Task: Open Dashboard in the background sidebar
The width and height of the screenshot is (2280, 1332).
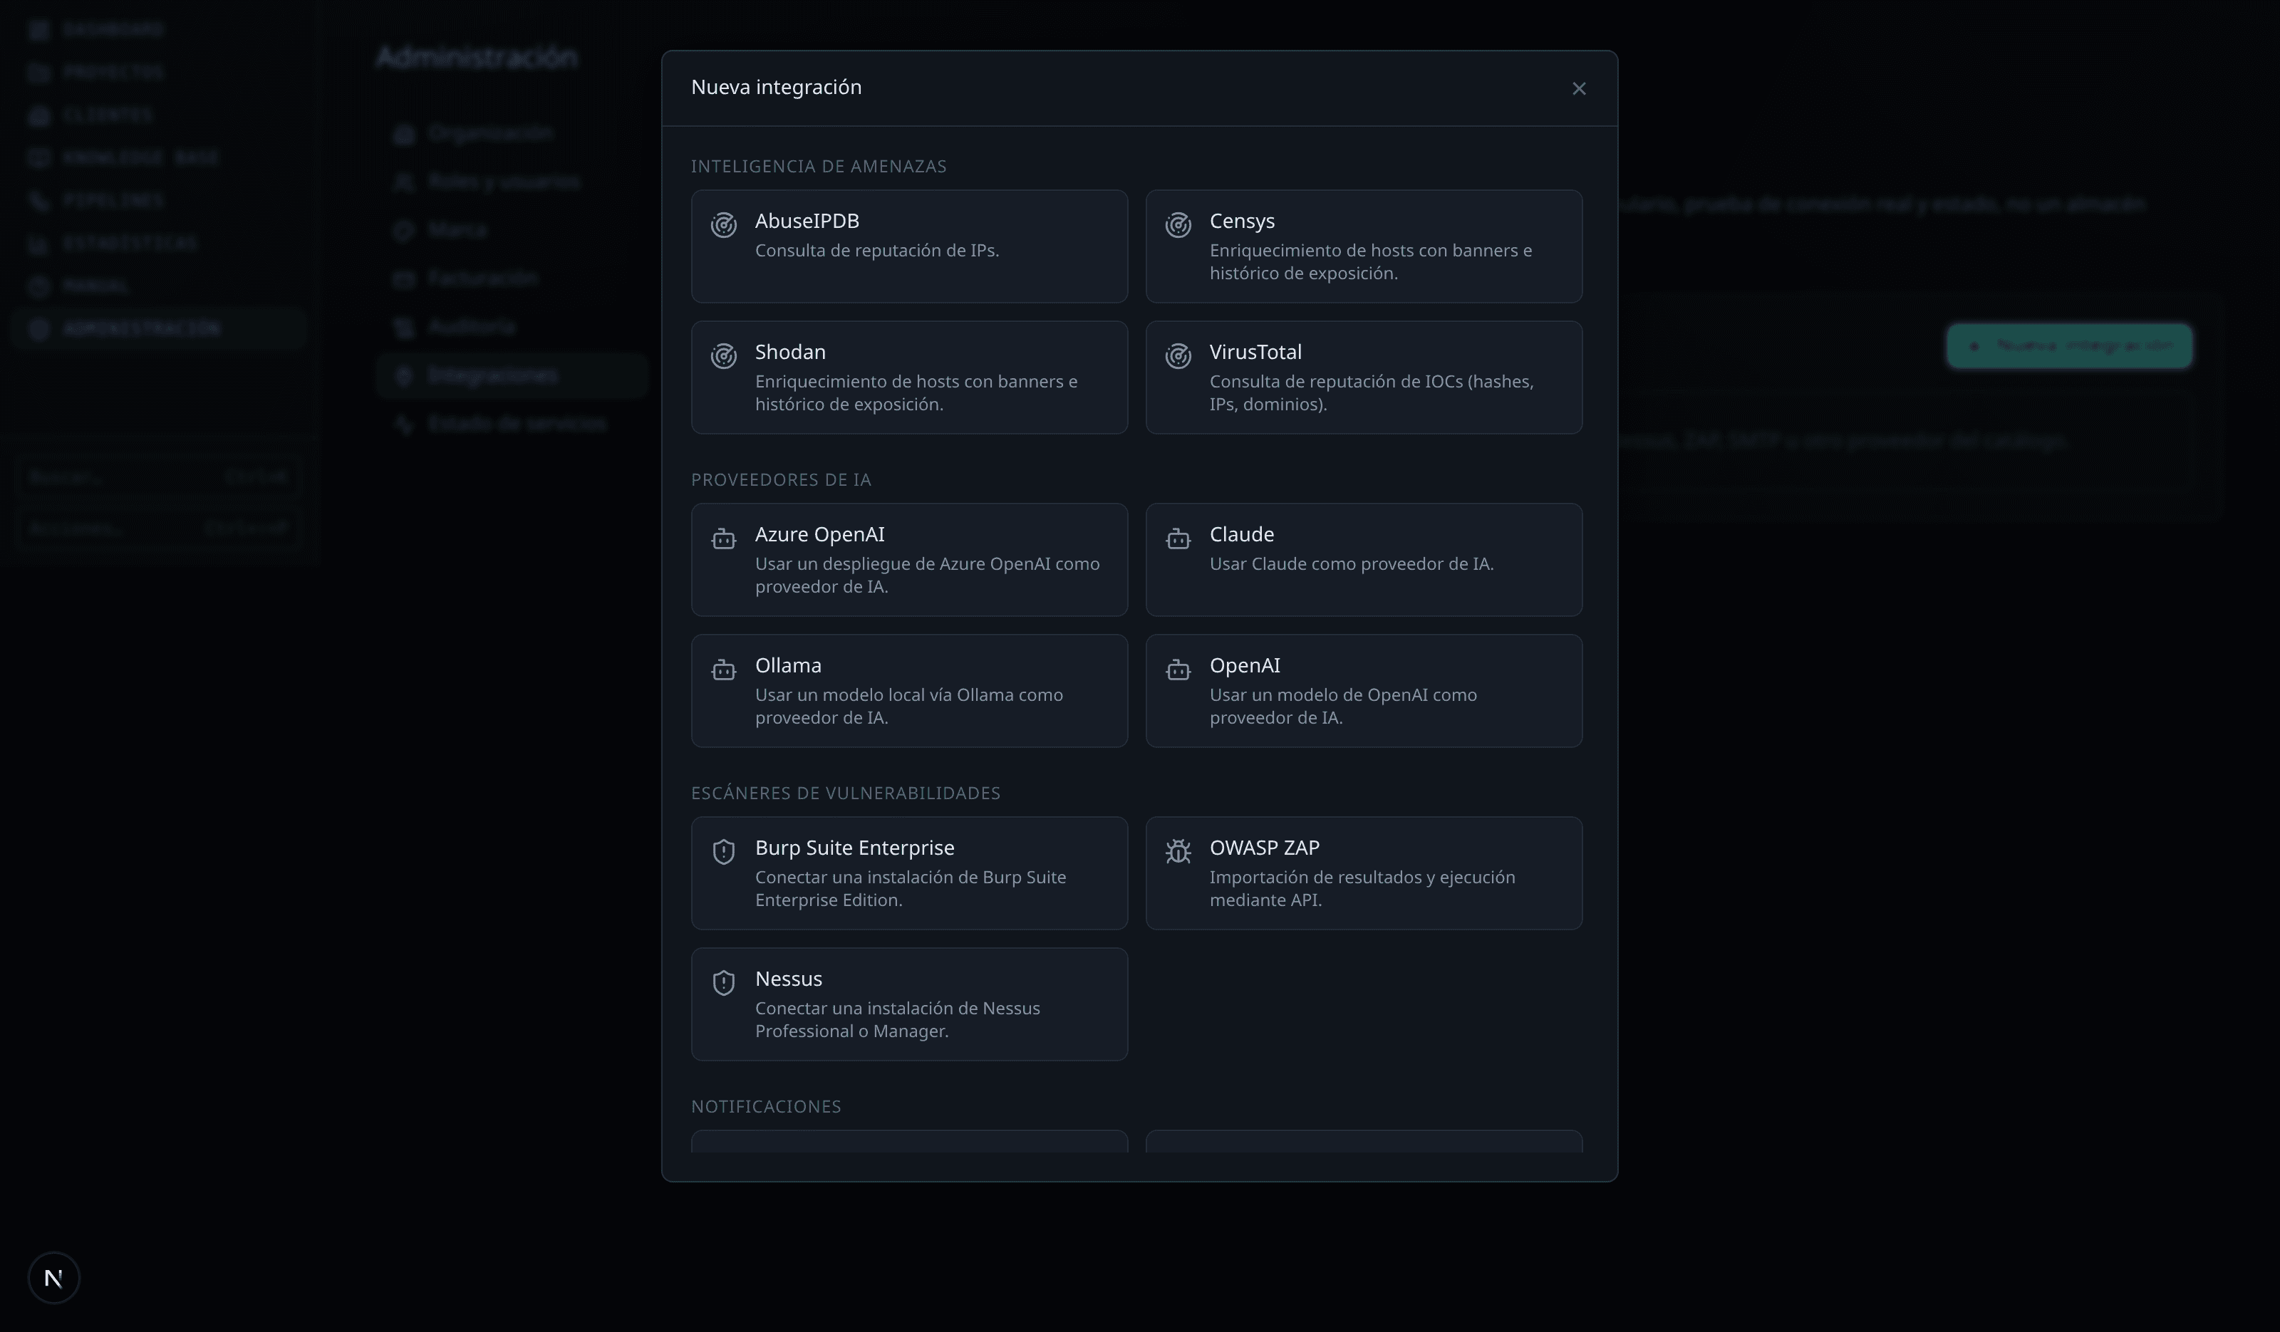Action: [158, 30]
